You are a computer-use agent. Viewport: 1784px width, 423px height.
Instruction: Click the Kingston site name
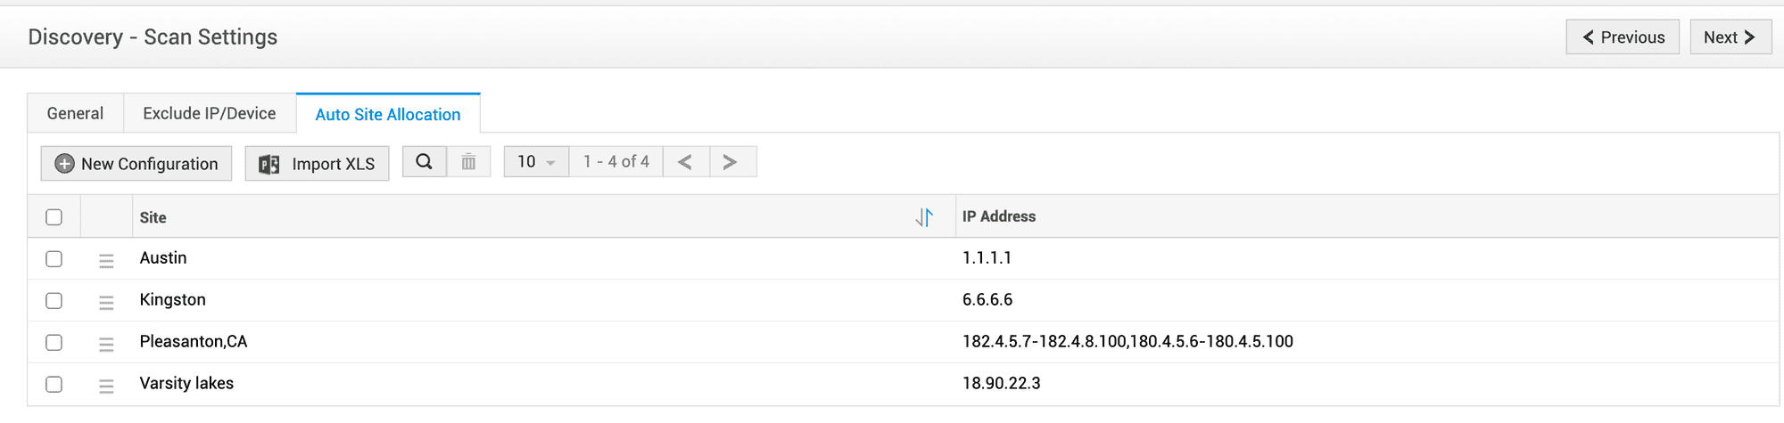point(173,300)
